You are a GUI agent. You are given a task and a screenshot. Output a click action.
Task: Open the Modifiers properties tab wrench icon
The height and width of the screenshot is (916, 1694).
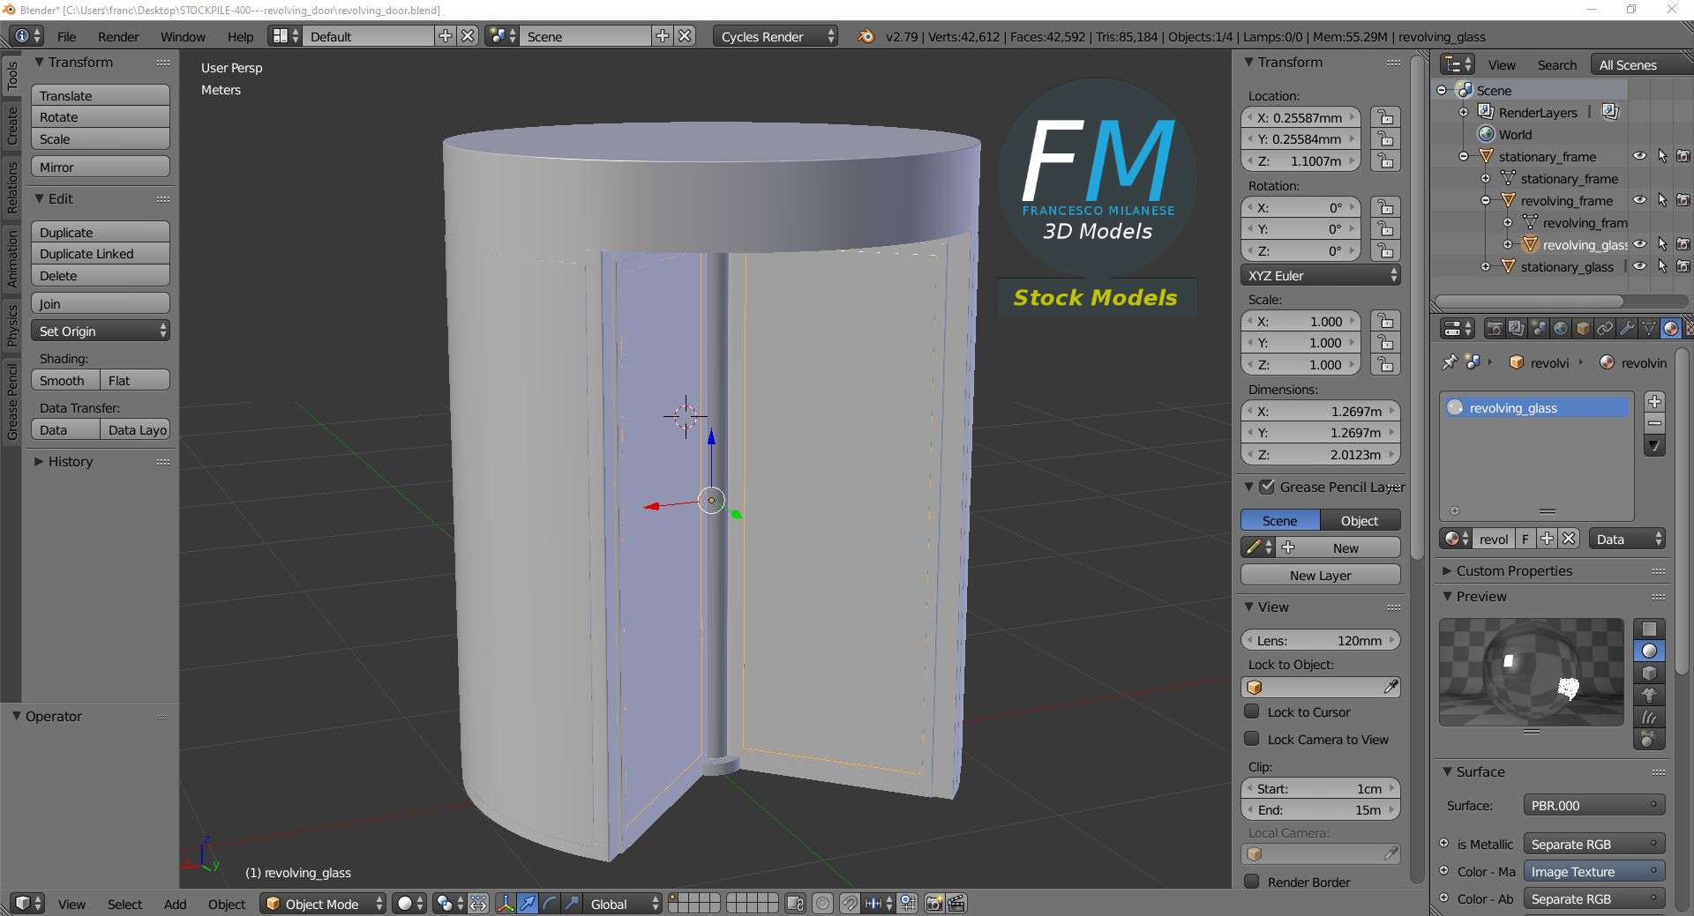[1627, 329]
